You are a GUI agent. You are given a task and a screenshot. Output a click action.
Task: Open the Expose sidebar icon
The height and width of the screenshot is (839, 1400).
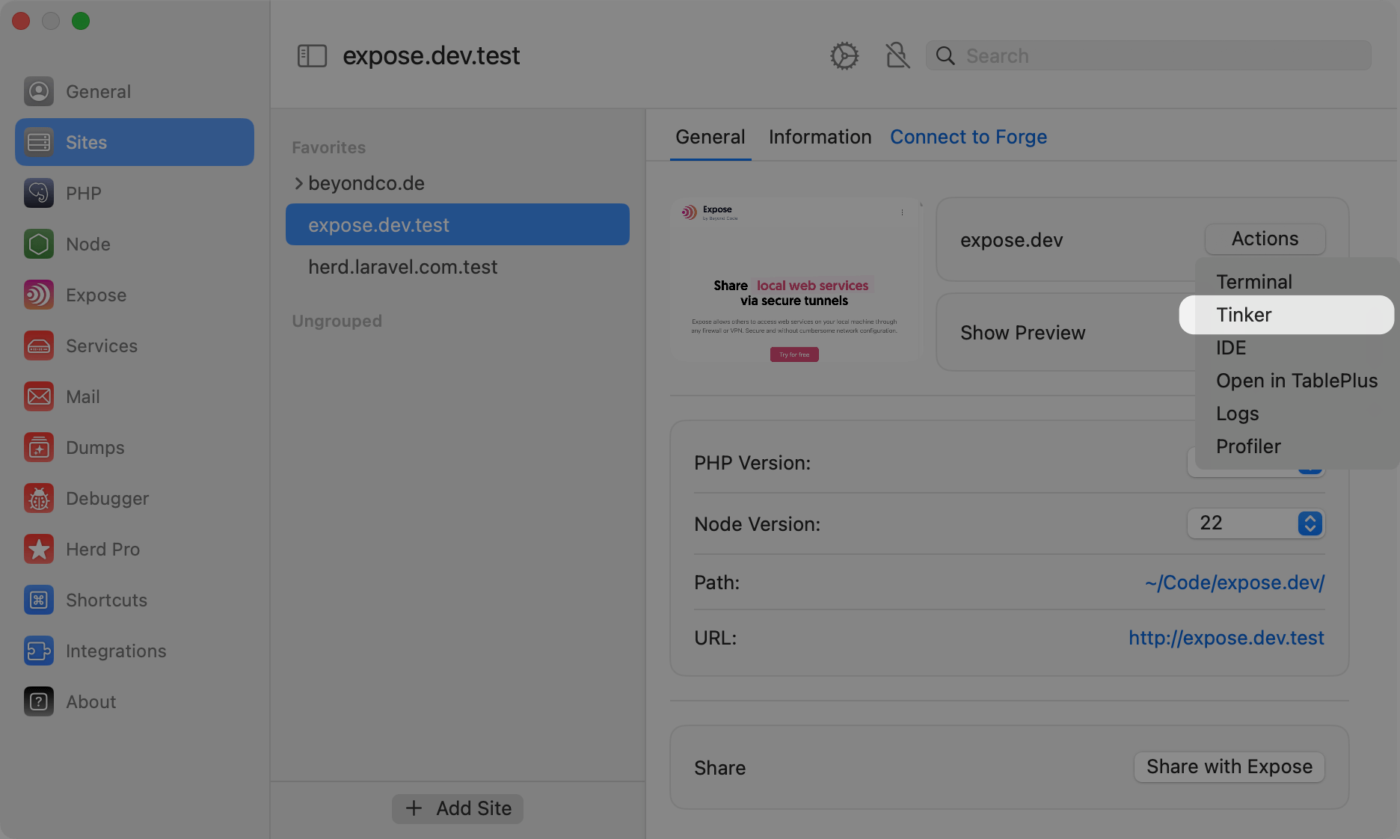[x=39, y=295]
